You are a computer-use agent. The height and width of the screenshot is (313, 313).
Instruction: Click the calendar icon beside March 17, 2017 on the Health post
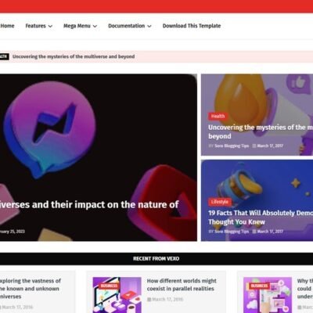(254, 146)
